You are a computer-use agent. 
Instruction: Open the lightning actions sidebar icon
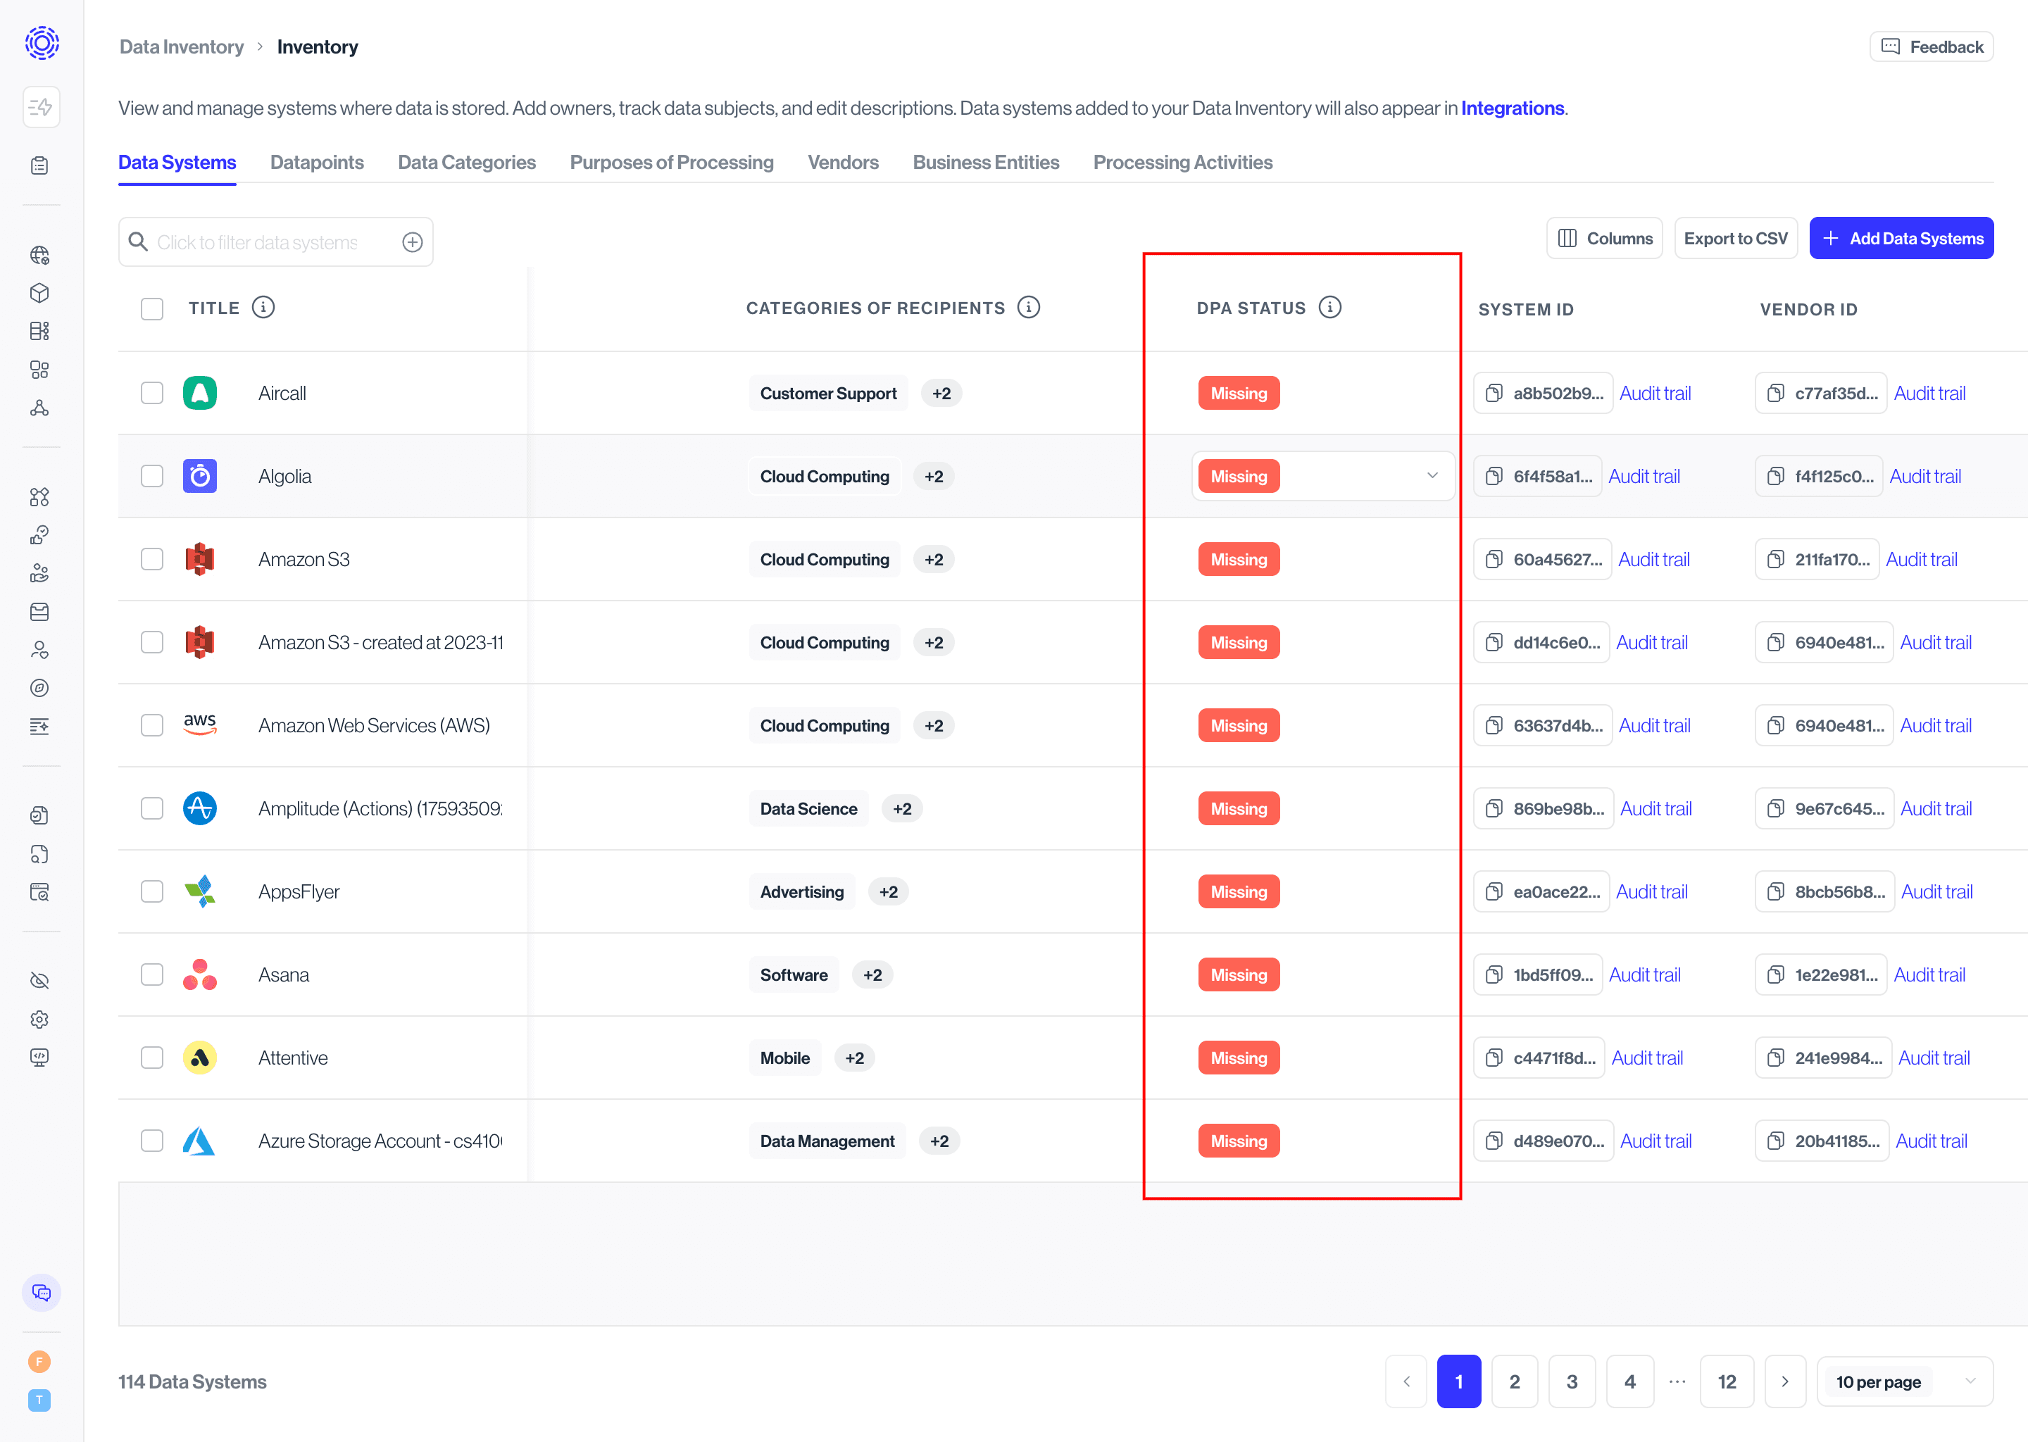(x=41, y=108)
